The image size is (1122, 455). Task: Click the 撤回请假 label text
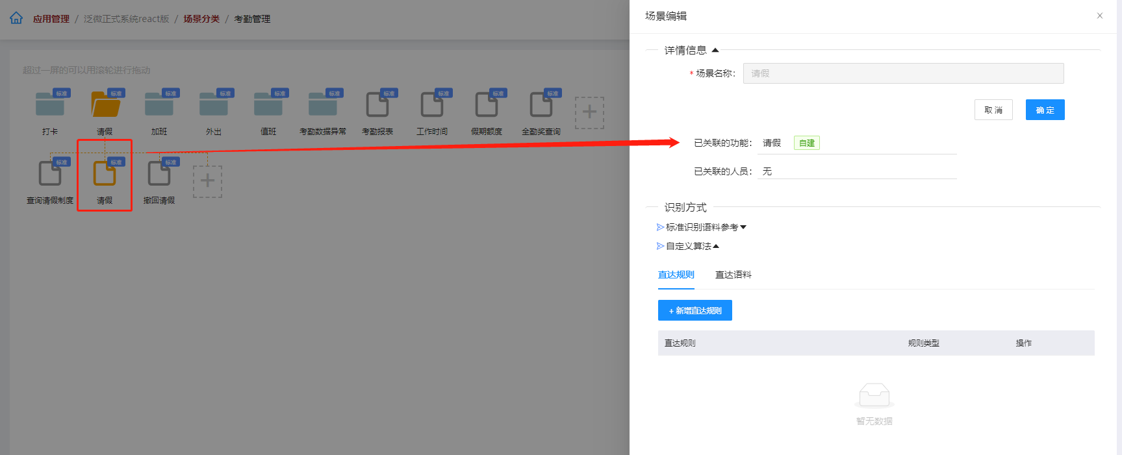pos(159,200)
